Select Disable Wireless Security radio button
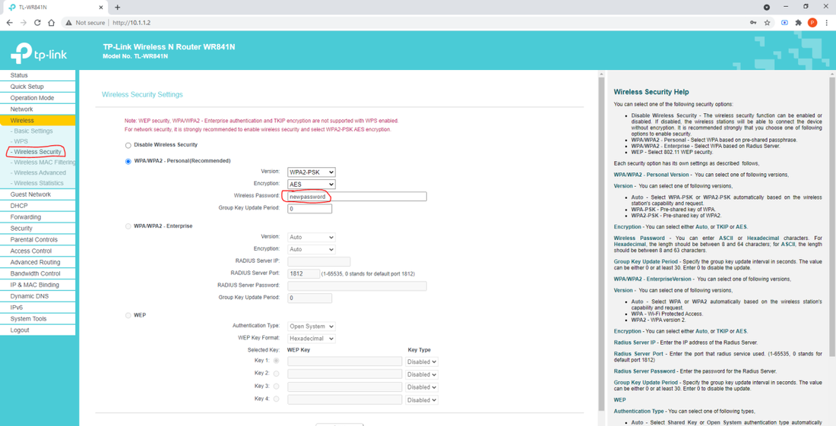This screenshot has width=836, height=426. tap(128, 145)
